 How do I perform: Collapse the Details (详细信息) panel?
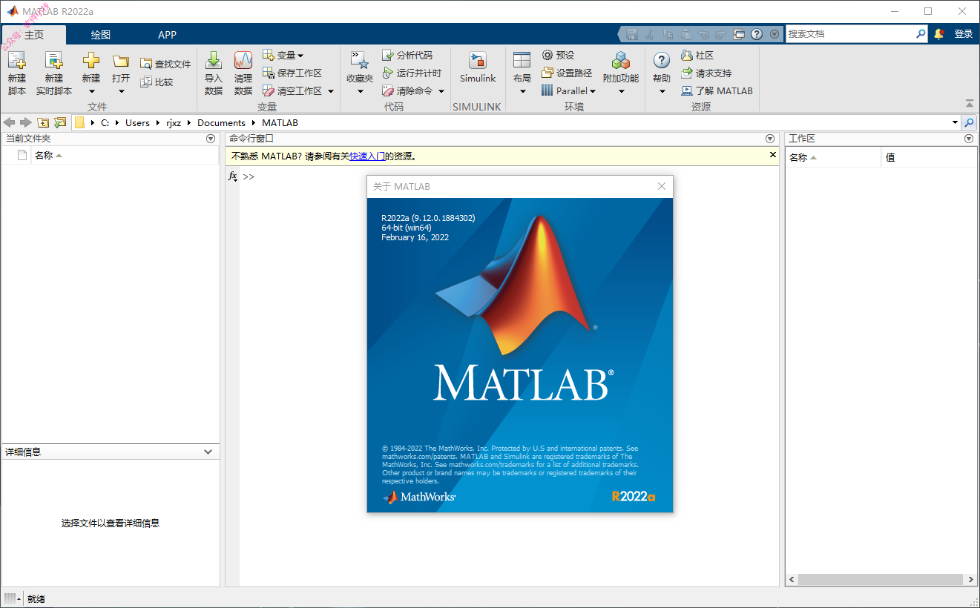click(x=208, y=452)
